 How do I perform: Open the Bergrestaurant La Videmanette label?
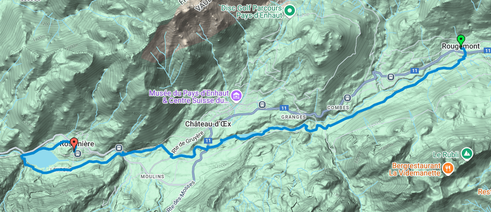coord(415,169)
